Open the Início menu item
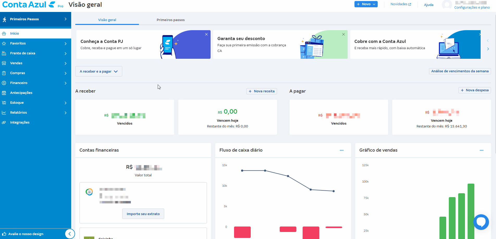 click(35, 34)
